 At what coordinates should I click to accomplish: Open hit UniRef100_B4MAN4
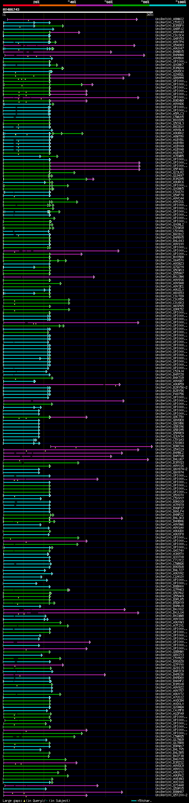coord(170,55)
